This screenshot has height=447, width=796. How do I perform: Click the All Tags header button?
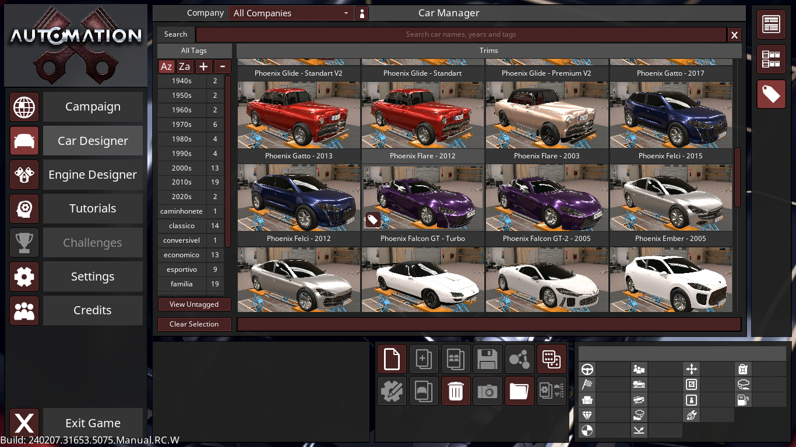194,51
